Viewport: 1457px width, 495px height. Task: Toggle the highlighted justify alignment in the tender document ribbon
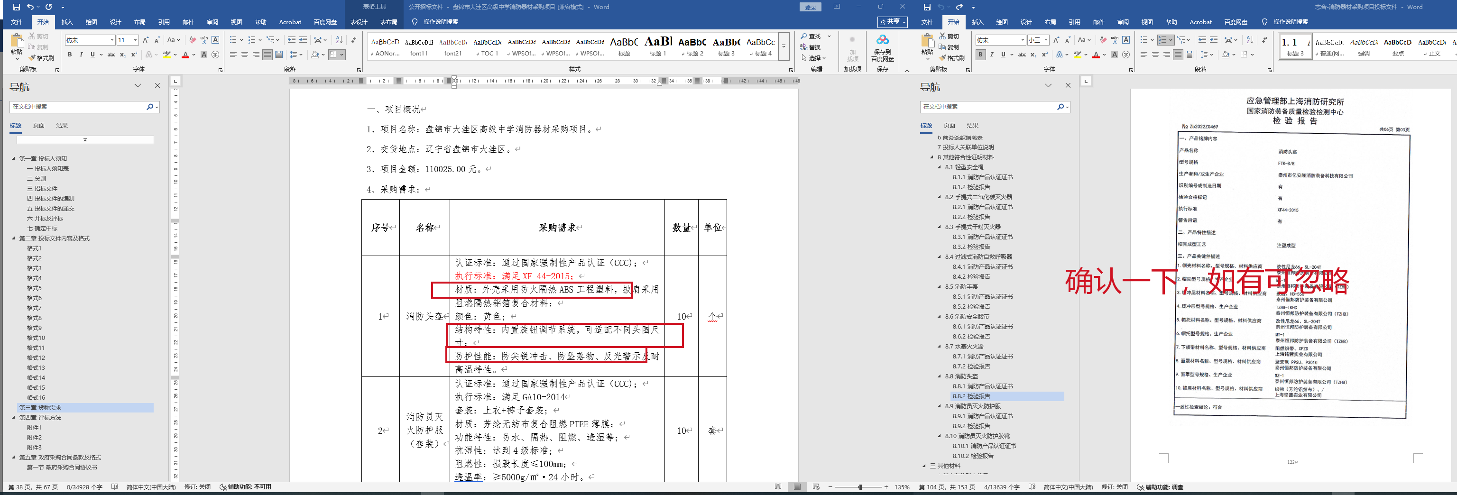267,55
